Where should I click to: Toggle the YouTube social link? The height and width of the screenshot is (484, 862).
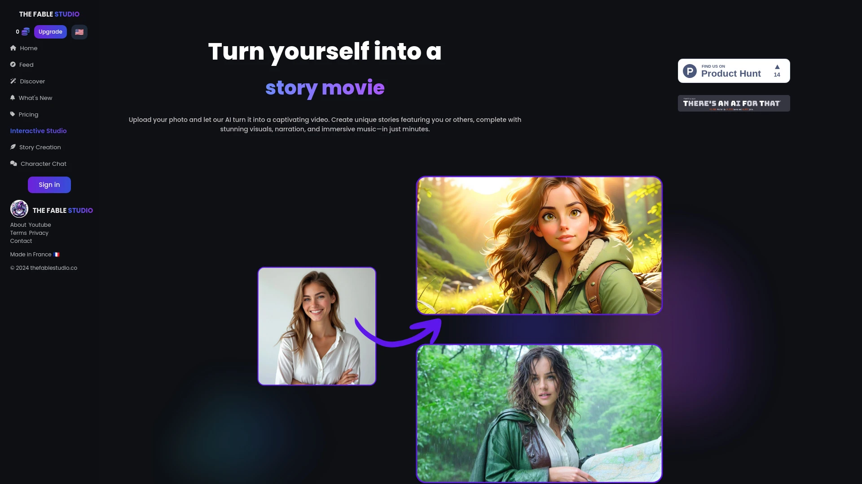(x=40, y=225)
